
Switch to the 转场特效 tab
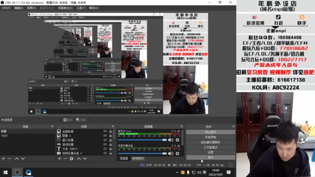(138, 159)
